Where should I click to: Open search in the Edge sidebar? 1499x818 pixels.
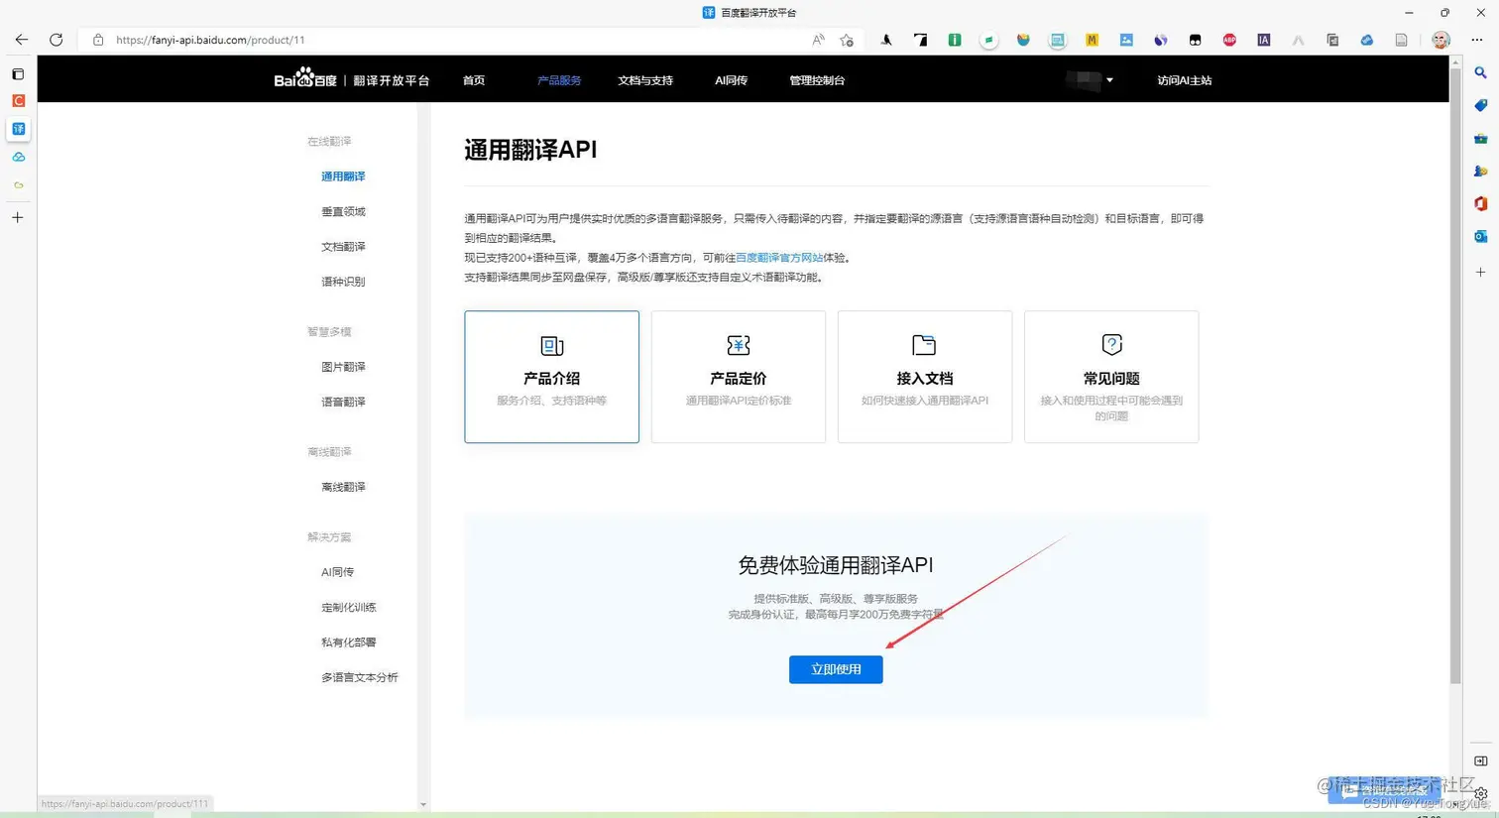[1480, 72]
